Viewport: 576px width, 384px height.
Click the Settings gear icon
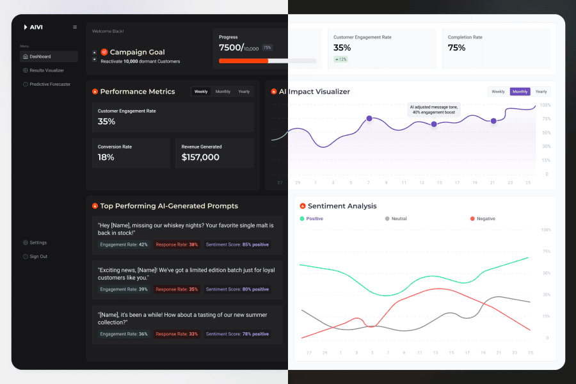26,243
